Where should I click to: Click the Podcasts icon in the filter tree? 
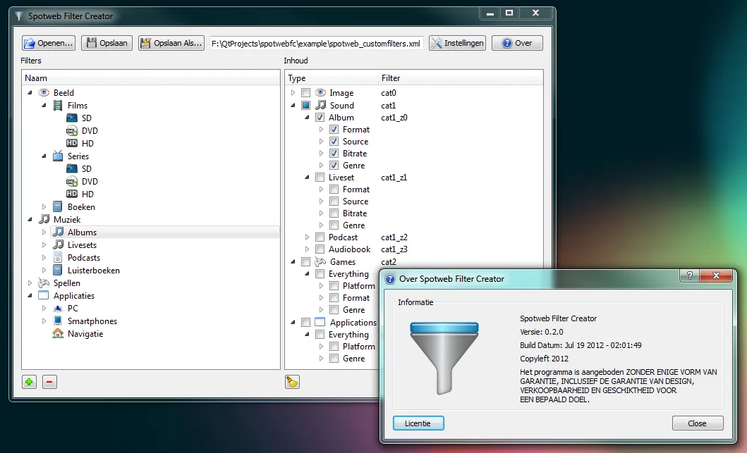(56, 257)
